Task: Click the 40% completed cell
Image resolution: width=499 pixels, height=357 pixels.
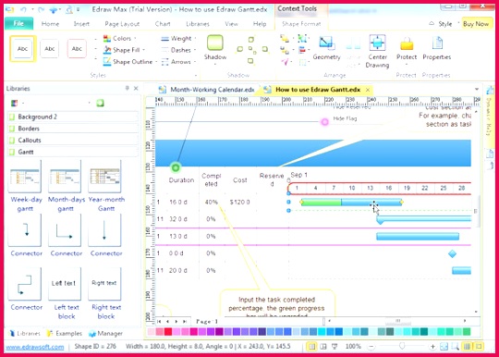Action: coord(212,203)
